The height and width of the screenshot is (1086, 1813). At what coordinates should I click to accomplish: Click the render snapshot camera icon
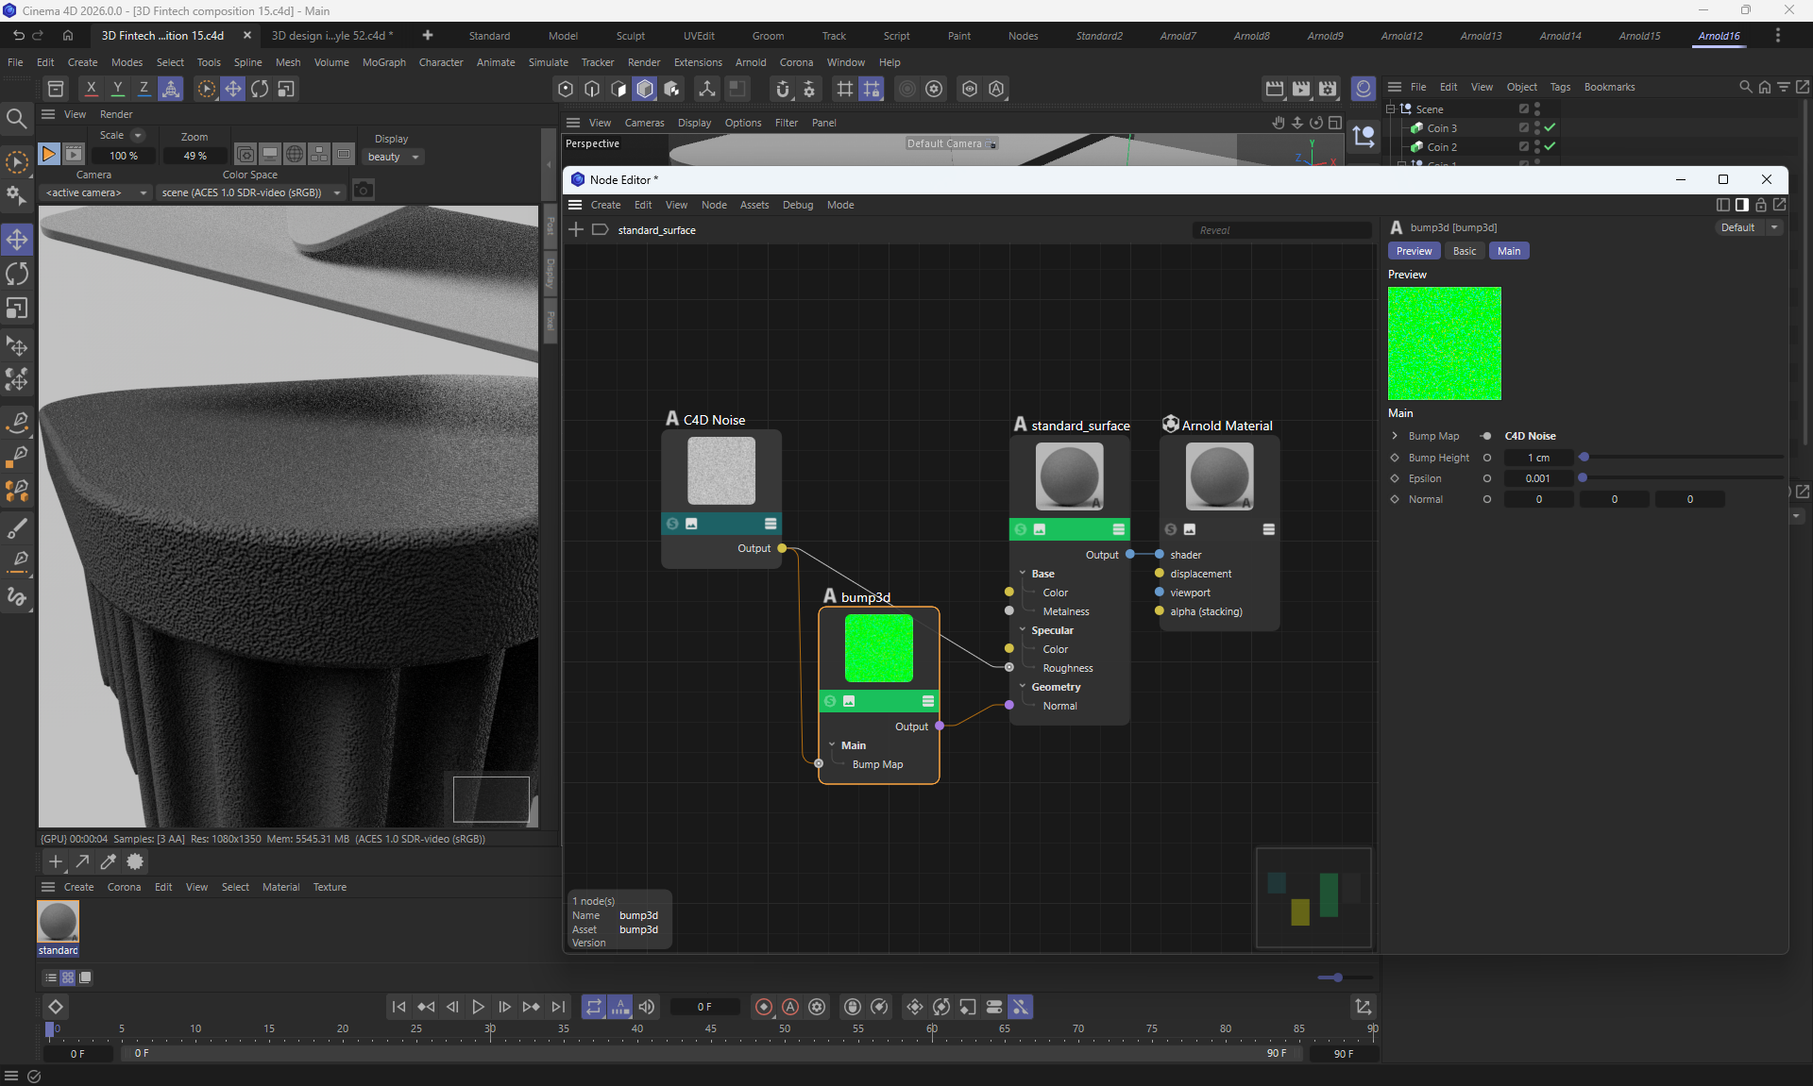pyautogui.click(x=364, y=192)
